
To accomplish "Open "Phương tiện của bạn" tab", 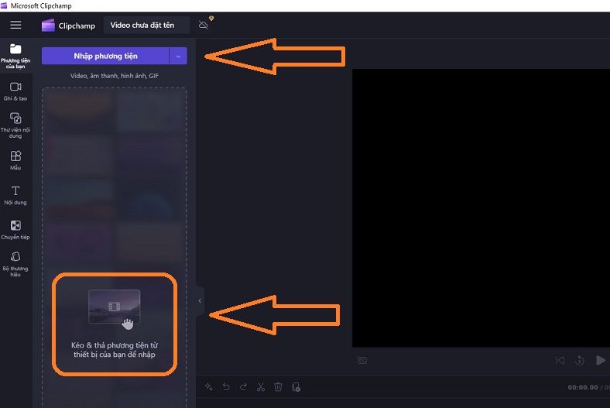I will point(15,56).
